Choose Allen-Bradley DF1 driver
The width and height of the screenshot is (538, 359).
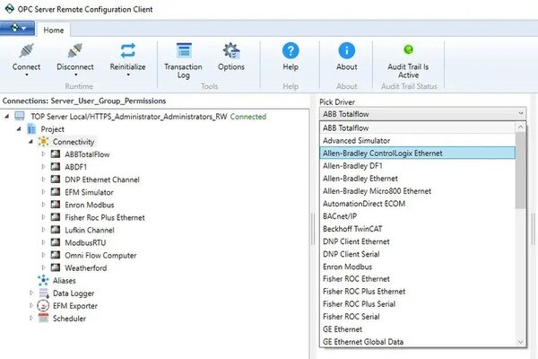click(417, 165)
